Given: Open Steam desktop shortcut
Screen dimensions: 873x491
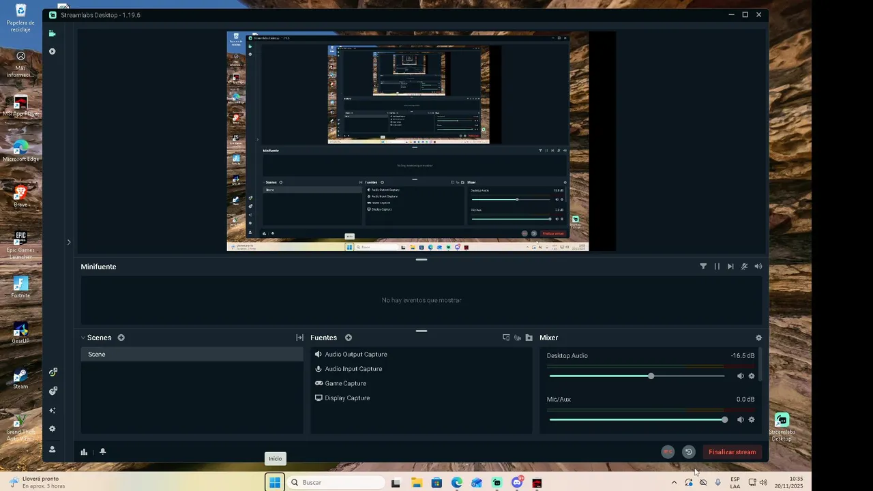Looking at the screenshot, I should pyautogui.click(x=20, y=379).
